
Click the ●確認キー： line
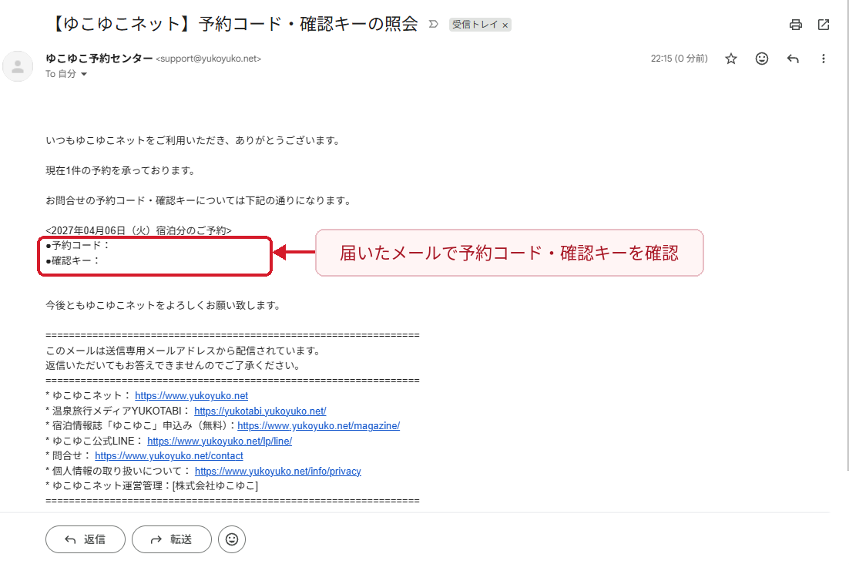click(73, 260)
